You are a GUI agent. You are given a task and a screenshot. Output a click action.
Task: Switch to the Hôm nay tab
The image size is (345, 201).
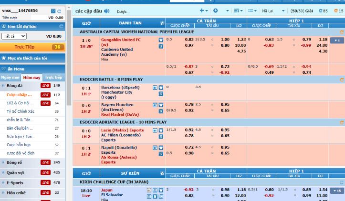point(31,78)
